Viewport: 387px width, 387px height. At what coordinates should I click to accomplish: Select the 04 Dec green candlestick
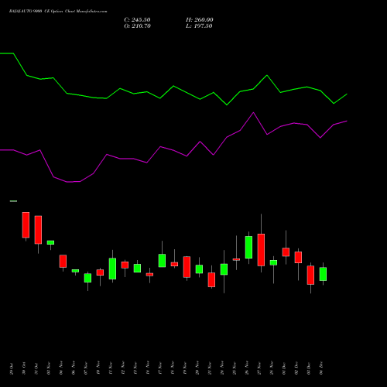[x=323, y=274]
